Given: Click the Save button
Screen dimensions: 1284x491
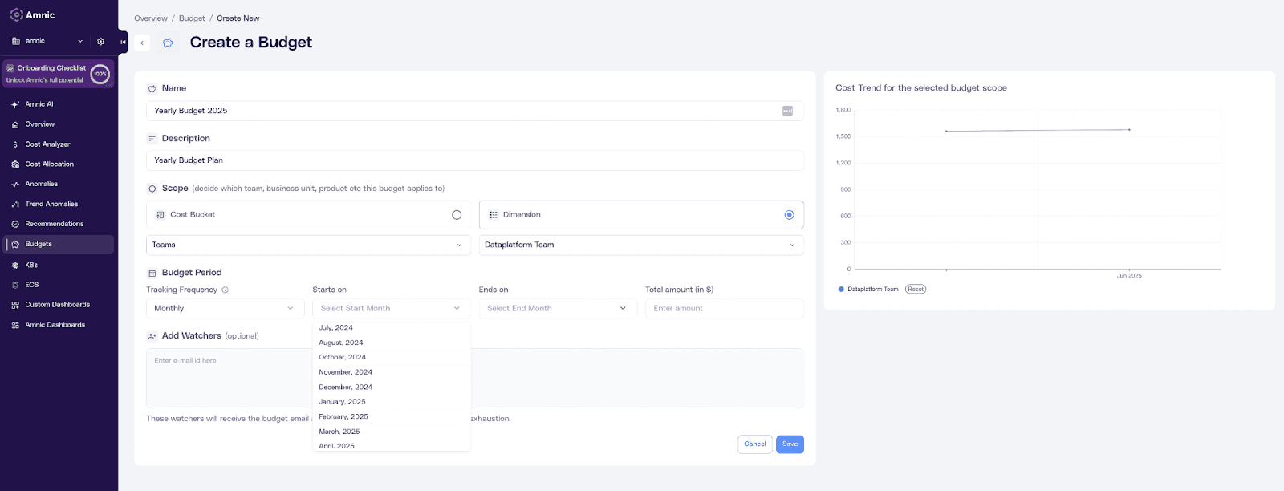Looking at the screenshot, I should pos(790,444).
